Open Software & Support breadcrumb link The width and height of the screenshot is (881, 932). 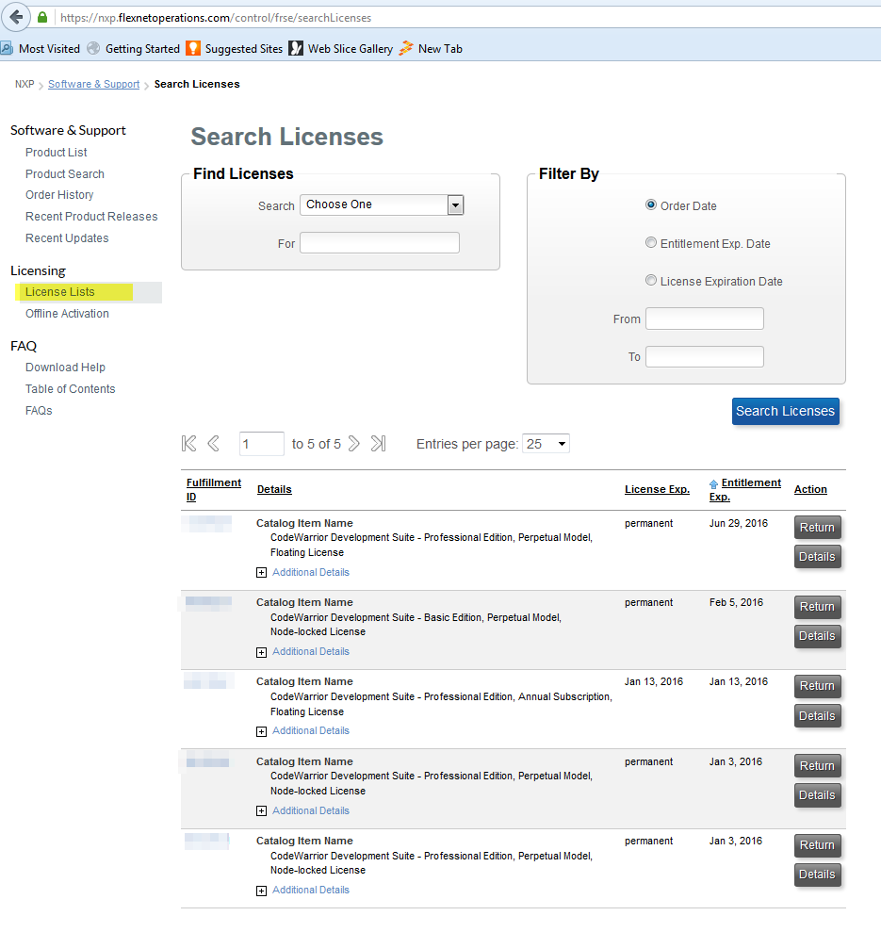point(94,84)
